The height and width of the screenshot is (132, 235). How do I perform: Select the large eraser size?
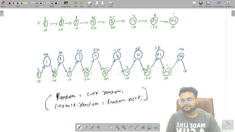(56, 3)
